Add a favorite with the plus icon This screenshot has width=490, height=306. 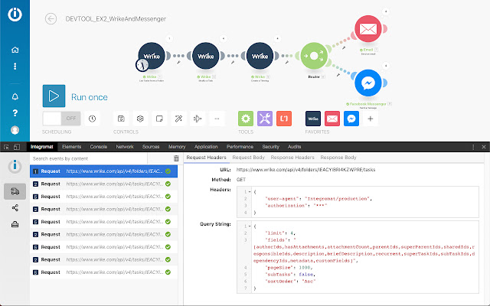pos(371,119)
